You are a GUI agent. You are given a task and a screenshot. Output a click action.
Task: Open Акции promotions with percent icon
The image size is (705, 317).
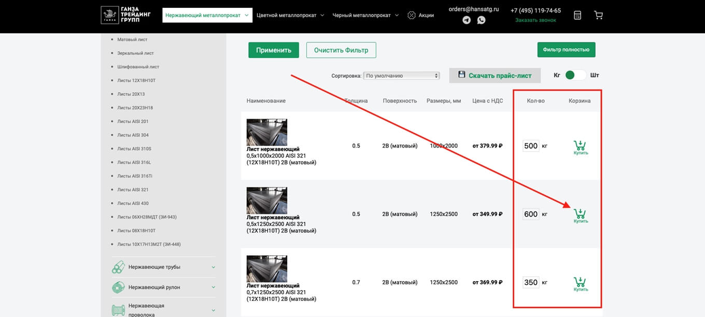pyautogui.click(x=420, y=15)
